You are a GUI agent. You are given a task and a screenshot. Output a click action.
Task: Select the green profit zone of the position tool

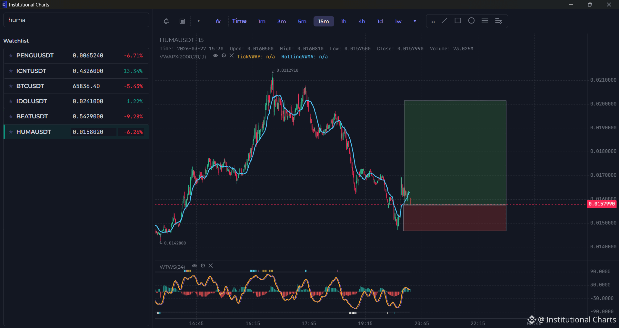[x=455, y=153]
